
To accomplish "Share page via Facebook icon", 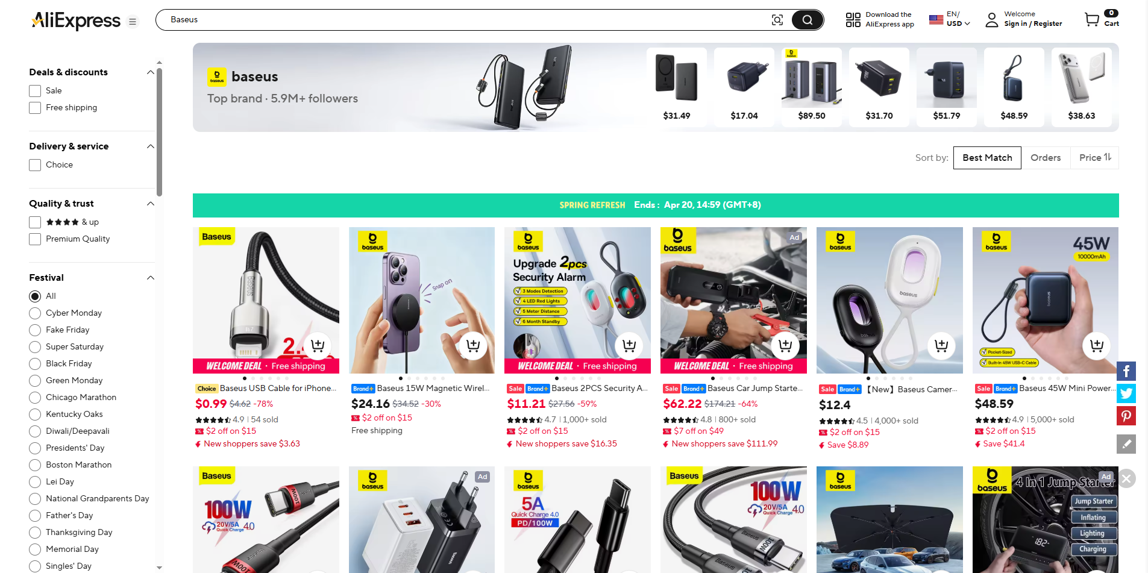I will (x=1126, y=371).
